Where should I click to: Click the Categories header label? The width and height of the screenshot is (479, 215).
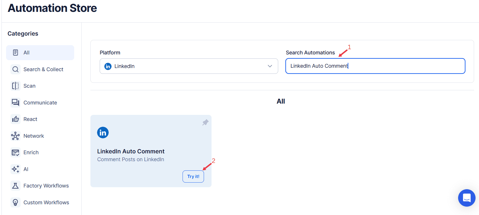(23, 33)
